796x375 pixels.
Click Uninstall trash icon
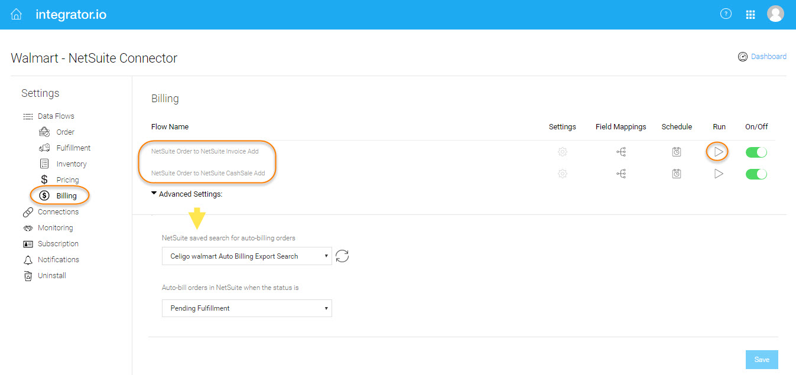click(x=28, y=276)
